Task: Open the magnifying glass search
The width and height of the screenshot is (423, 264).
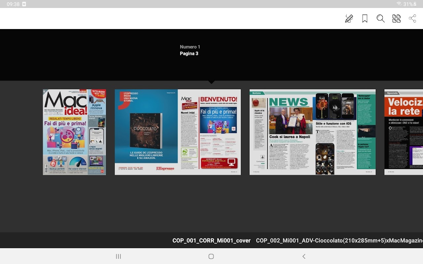Action: pyautogui.click(x=381, y=18)
